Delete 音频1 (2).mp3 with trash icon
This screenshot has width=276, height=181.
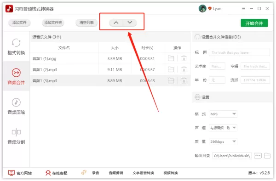point(184,69)
